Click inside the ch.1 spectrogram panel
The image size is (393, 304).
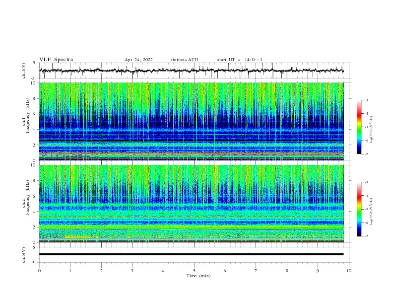pyautogui.click(x=192, y=121)
